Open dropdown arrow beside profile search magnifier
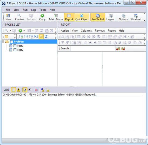 pyautogui.click(x=10, y=31)
